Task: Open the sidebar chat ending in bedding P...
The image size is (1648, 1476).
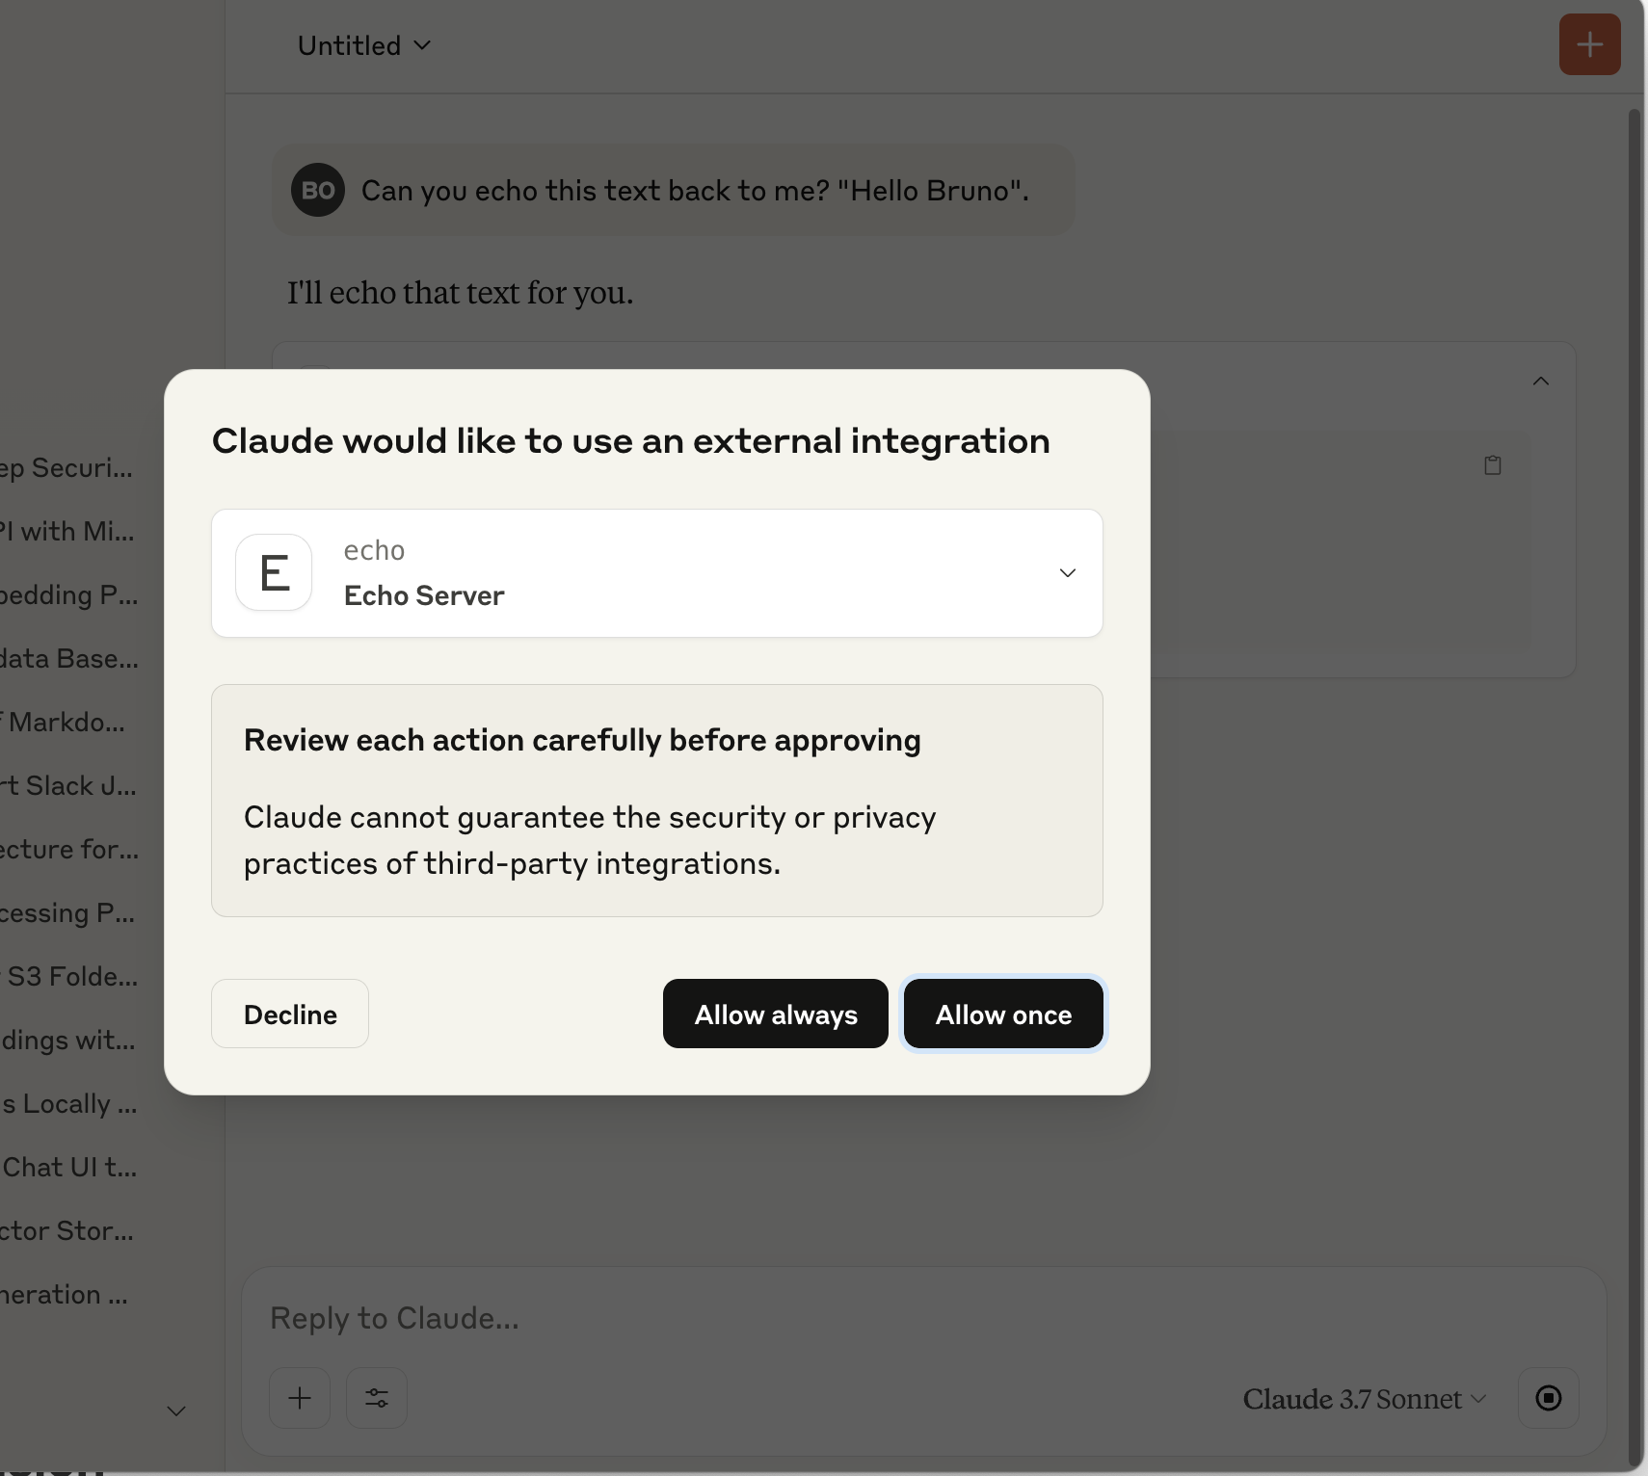Action: (x=69, y=594)
